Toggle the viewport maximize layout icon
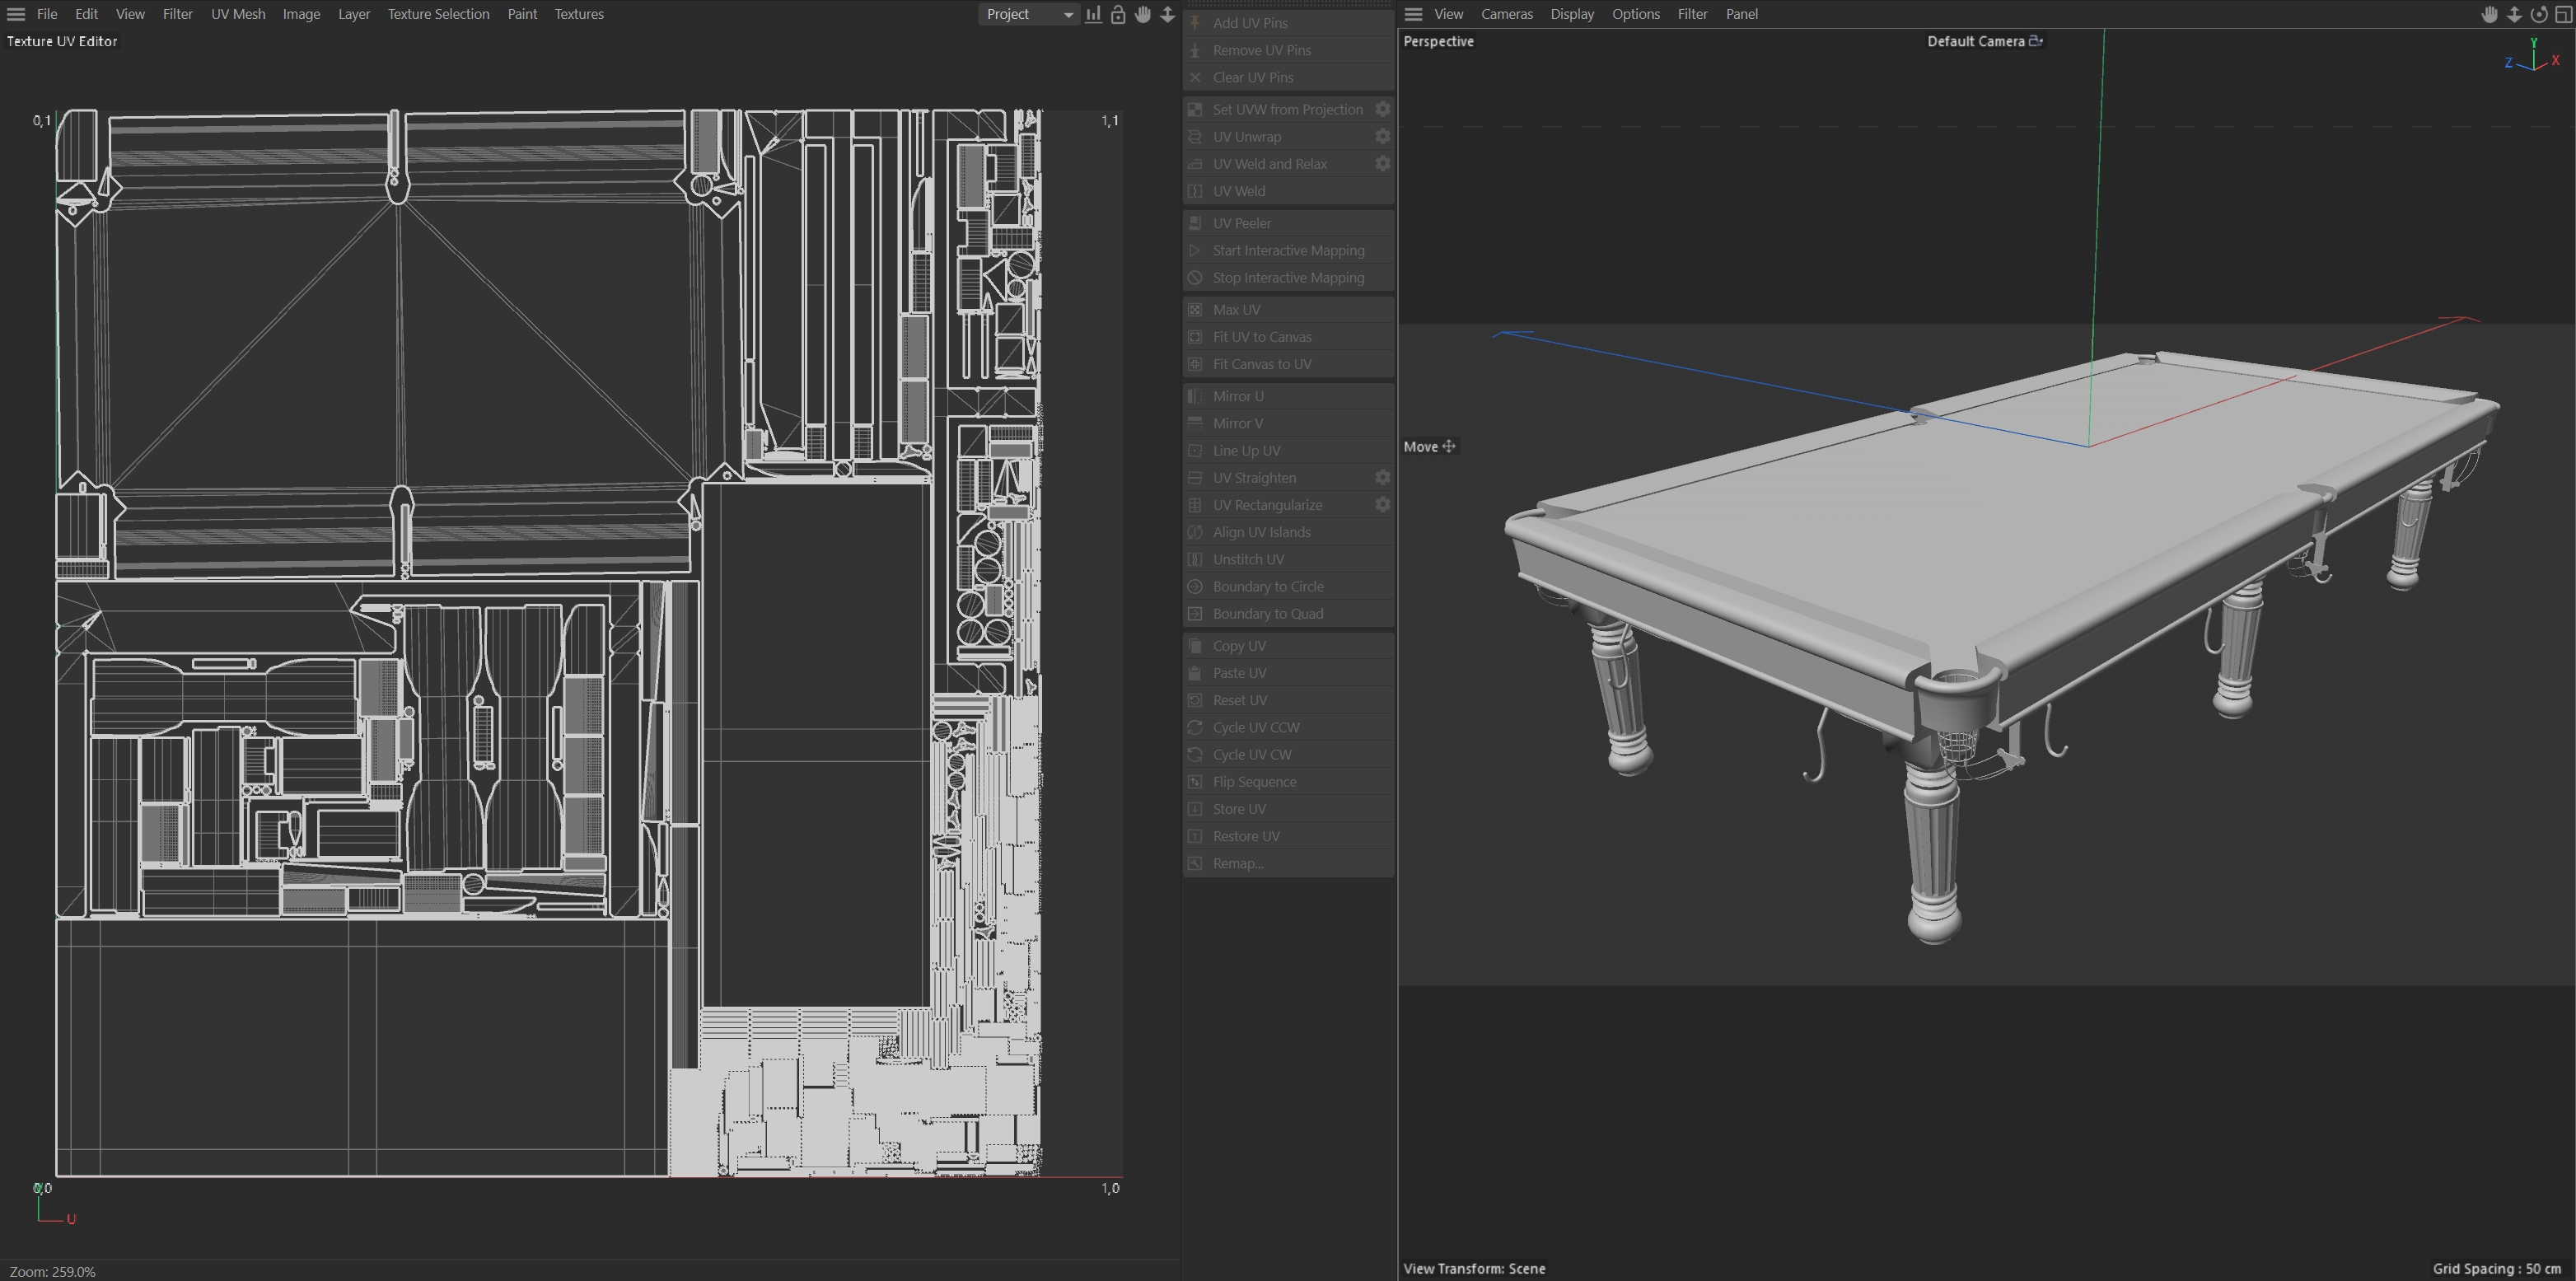 click(x=2563, y=14)
